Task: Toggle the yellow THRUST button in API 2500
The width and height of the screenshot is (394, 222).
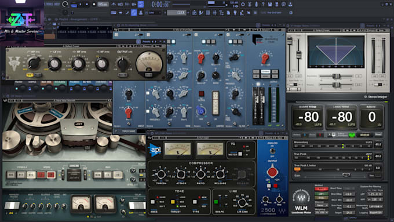Action: click(x=173, y=202)
